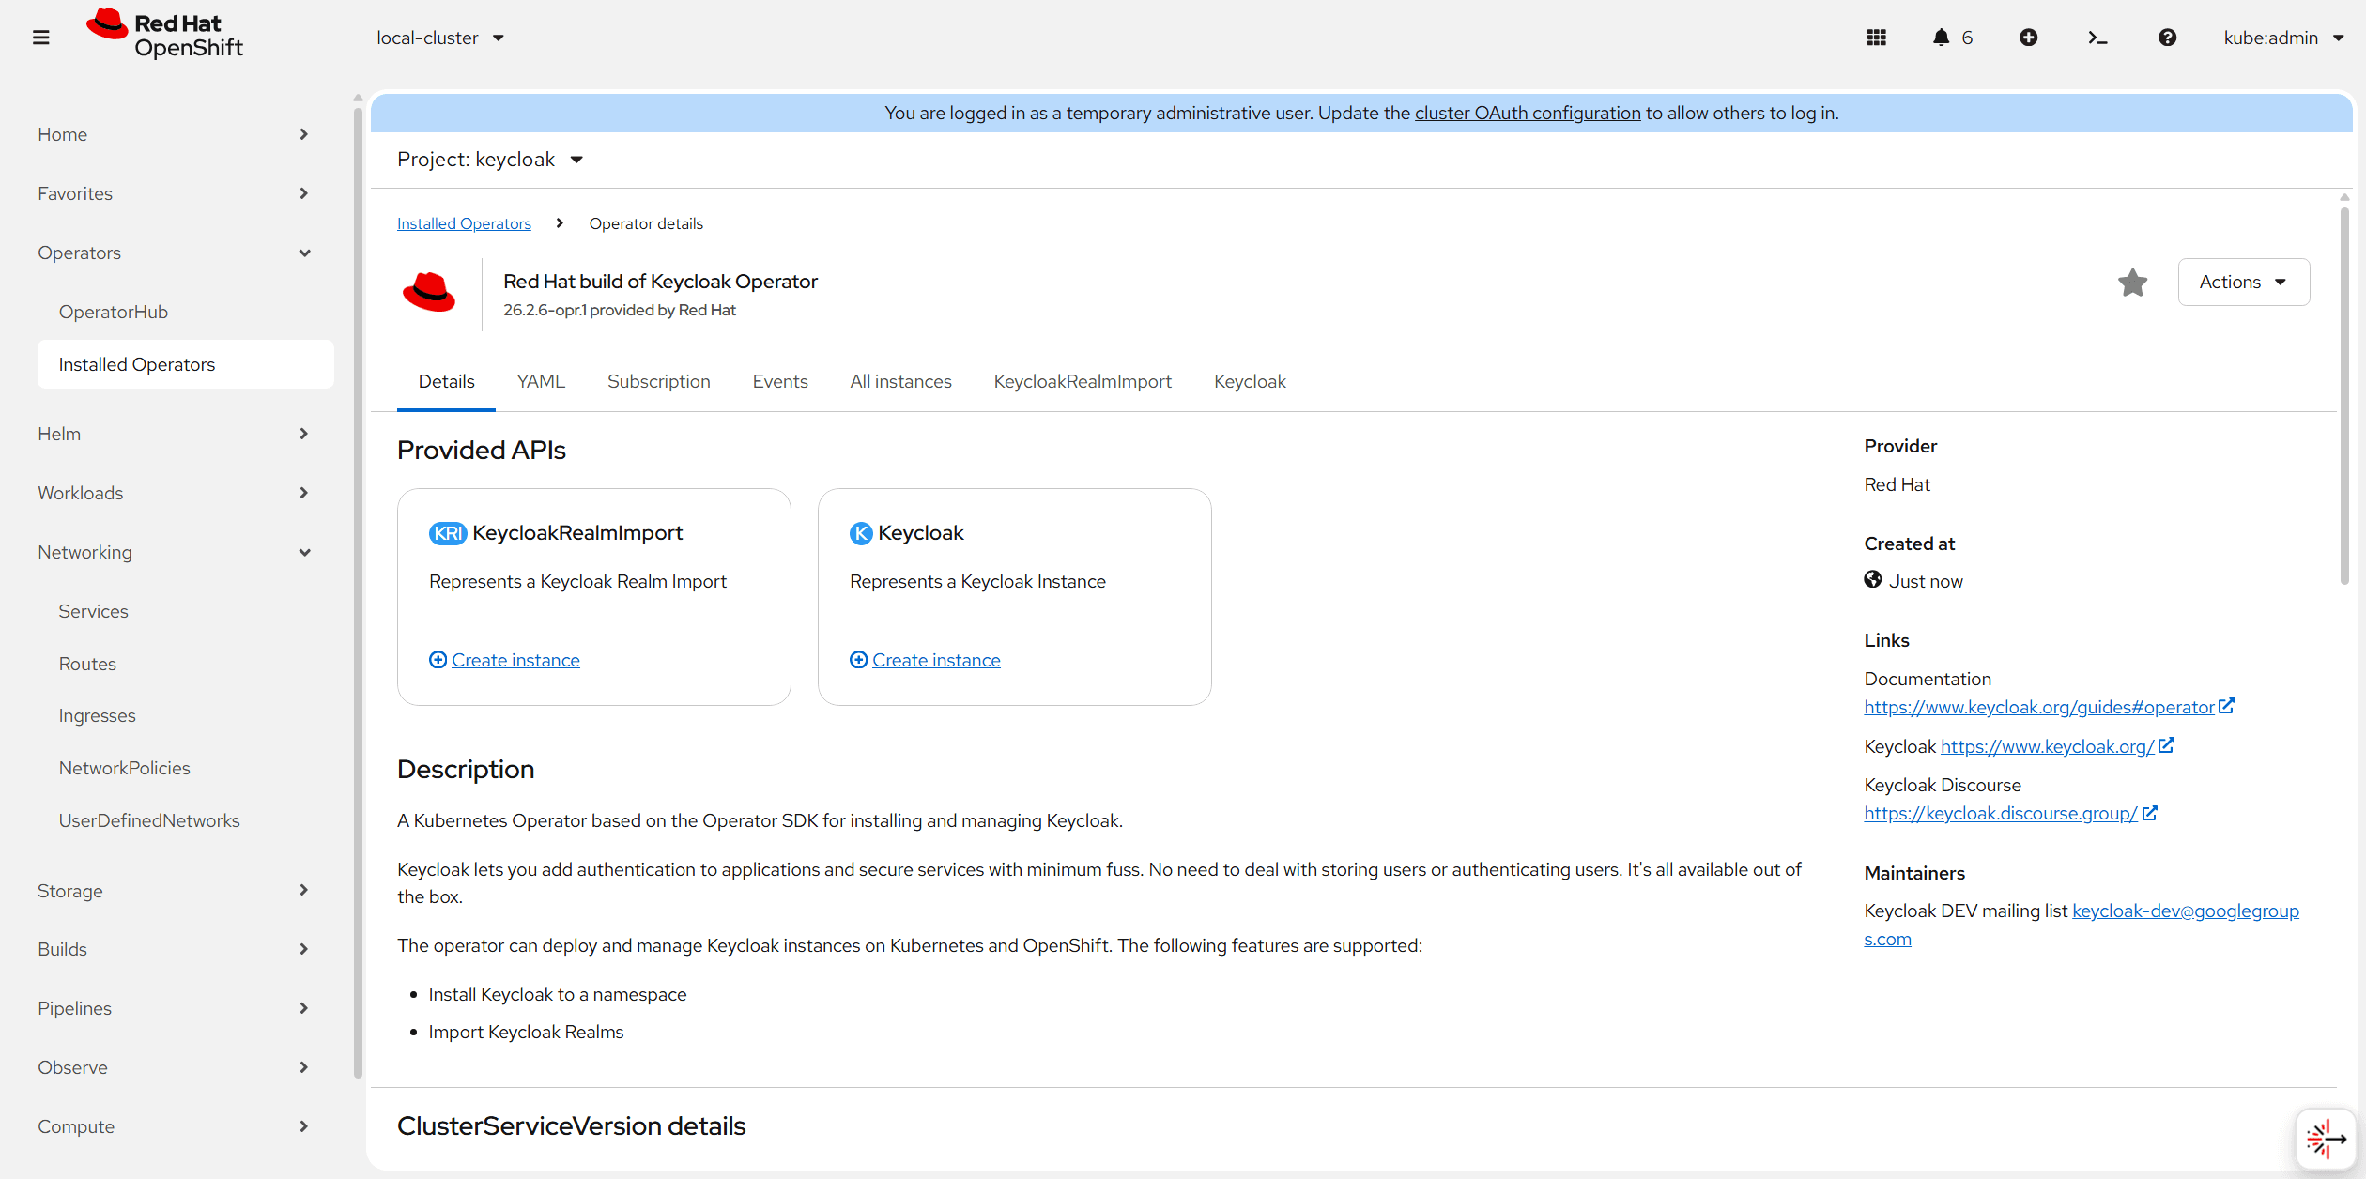The width and height of the screenshot is (2366, 1179).
Task: Open the application launcher grid
Action: tap(1876, 38)
